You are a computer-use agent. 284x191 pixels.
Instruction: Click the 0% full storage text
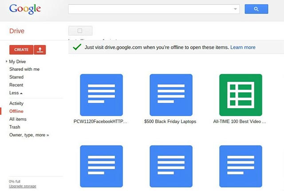coord(15,181)
